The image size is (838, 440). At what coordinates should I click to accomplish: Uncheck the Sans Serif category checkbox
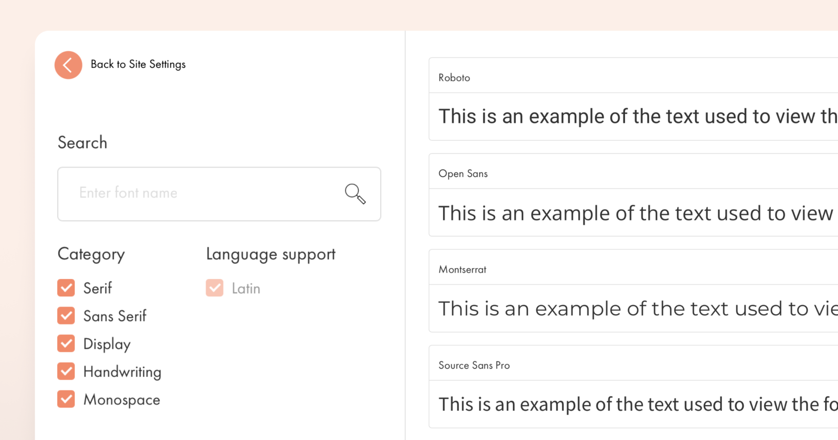tap(66, 316)
